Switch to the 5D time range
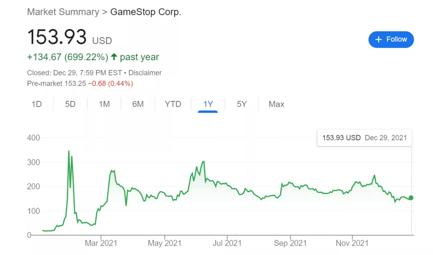433x255 pixels. (x=70, y=104)
